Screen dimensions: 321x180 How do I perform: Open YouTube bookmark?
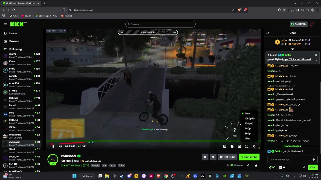pos(27,16)
